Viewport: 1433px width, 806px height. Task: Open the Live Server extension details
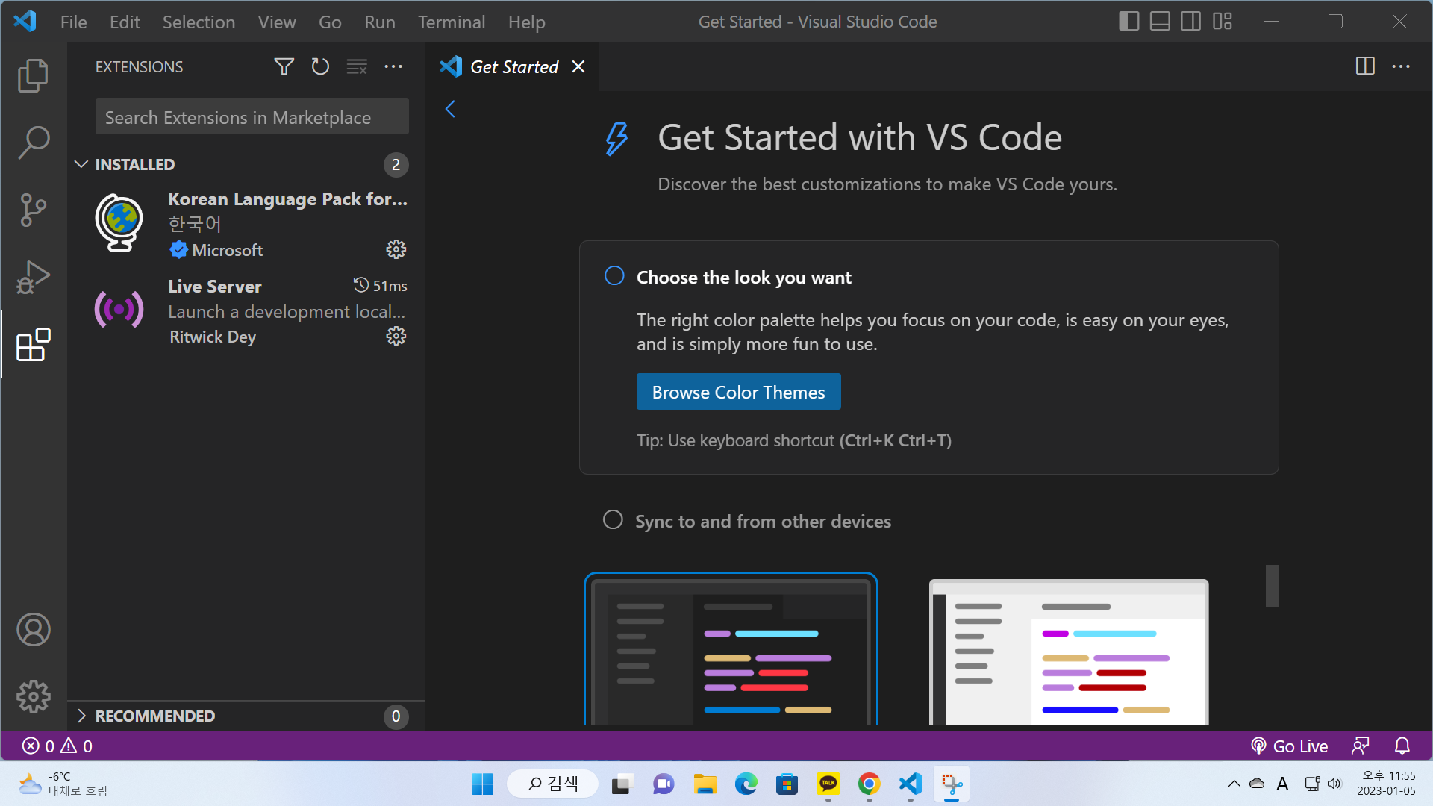pos(246,310)
